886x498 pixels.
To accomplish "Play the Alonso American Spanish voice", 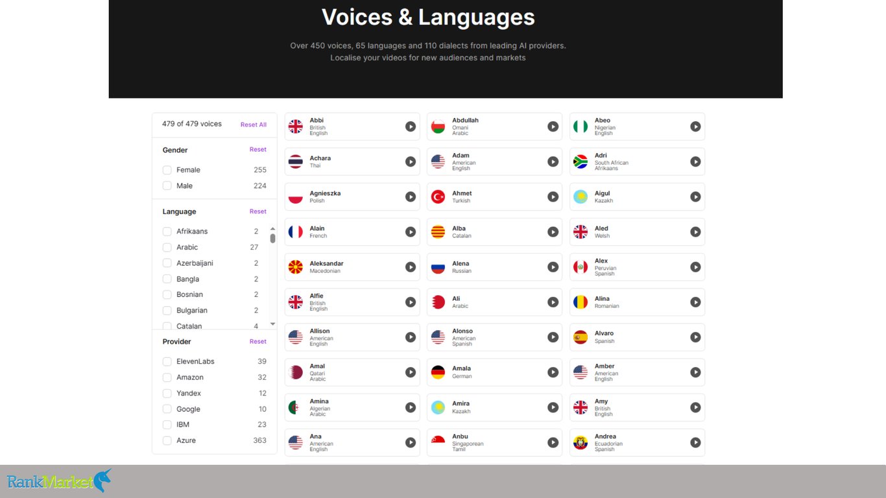I will tap(553, 337).
